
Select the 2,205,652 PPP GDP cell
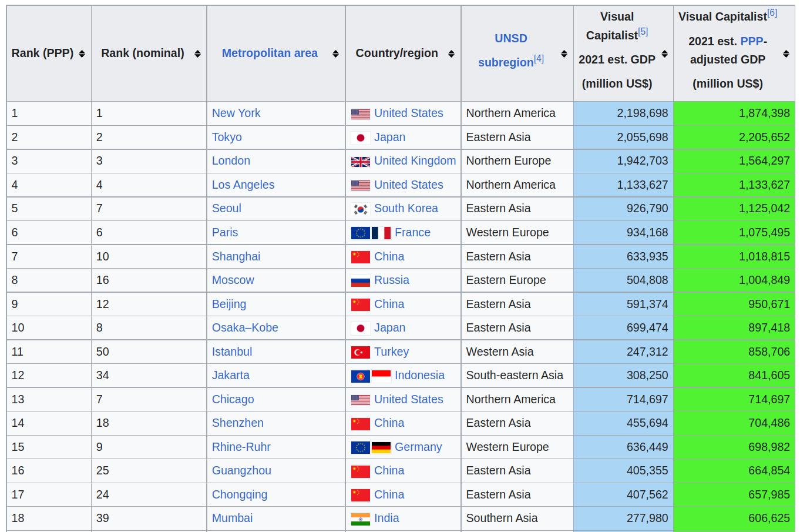coord(734,137)
